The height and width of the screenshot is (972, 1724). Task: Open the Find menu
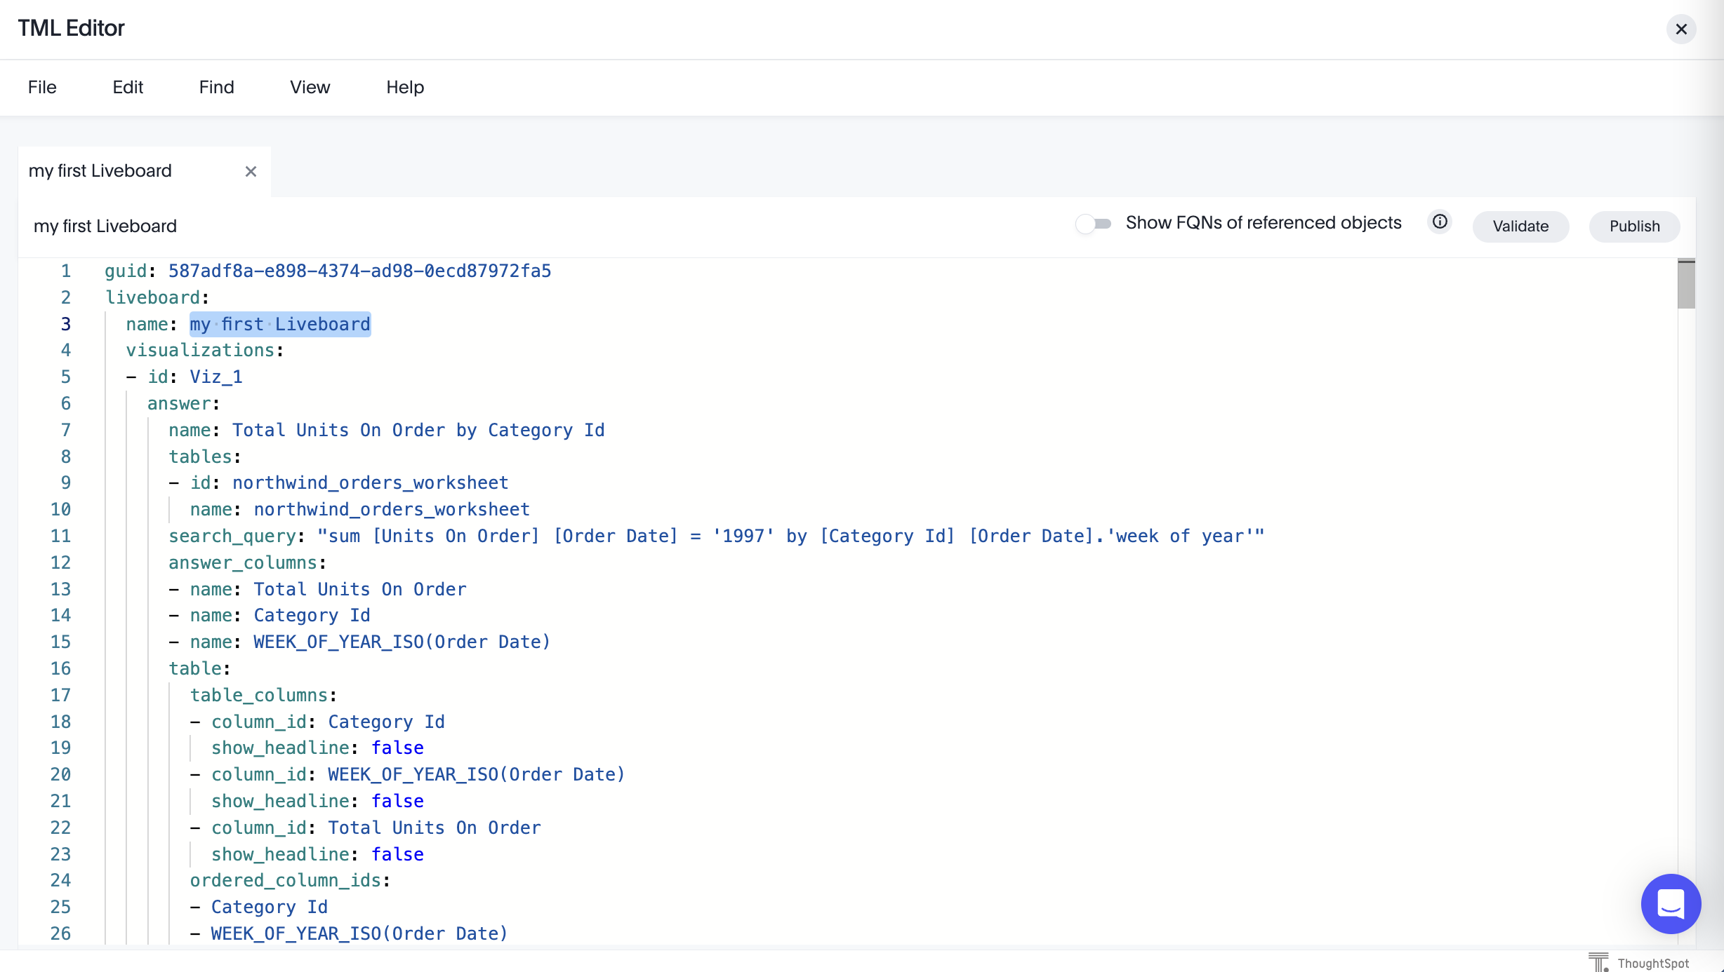click(x=216, y=87)
